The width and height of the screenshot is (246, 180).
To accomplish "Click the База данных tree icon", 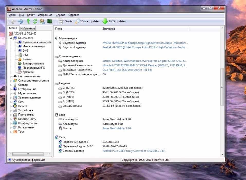I will point(15,128).
